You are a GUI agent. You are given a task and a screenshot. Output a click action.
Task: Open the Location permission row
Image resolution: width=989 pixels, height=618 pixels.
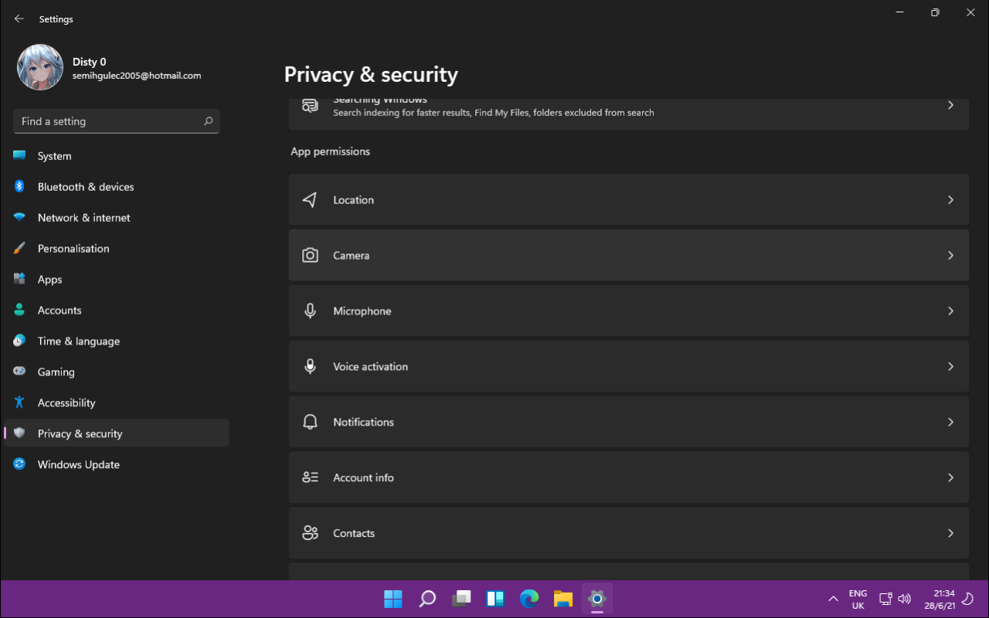(x=629, y=200)
